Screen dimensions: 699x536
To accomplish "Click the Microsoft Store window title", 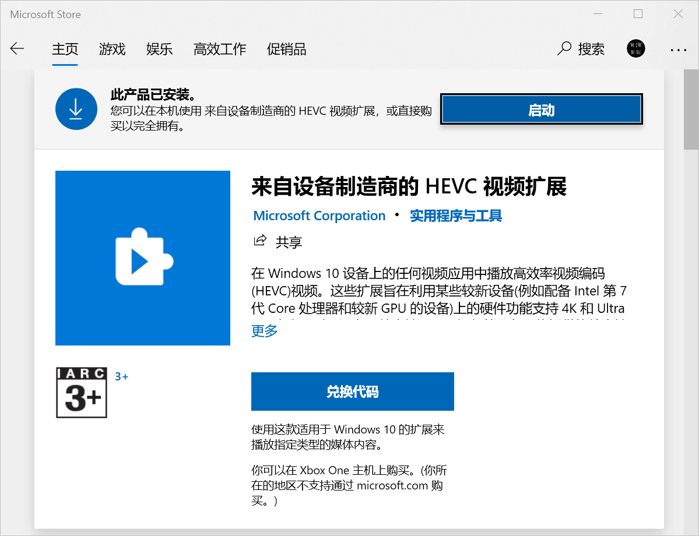I will [45, 14].
